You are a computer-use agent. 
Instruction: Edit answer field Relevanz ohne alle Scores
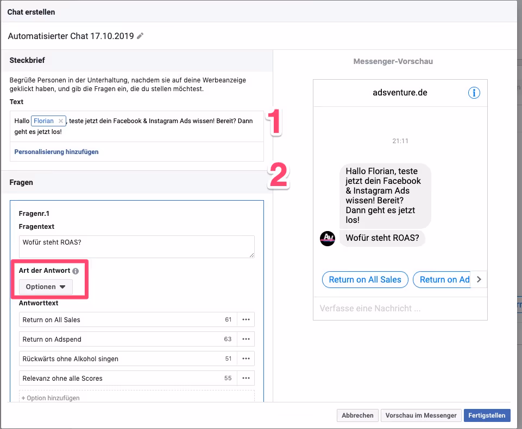coord(128,378)
